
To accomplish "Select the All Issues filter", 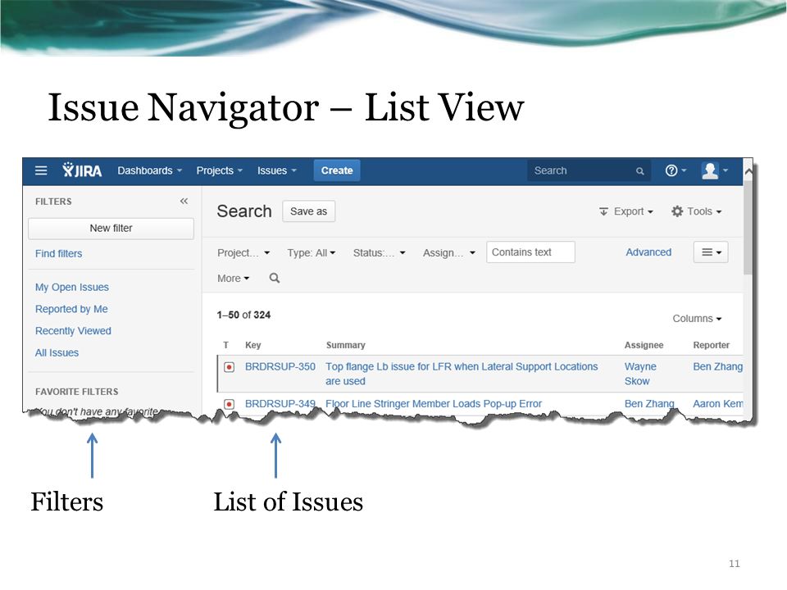I will pyautogui.click(x=57, y=352).
